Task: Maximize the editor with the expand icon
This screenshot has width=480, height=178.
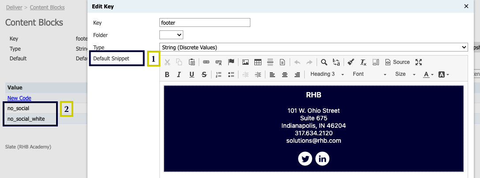Action: [419, 62]
